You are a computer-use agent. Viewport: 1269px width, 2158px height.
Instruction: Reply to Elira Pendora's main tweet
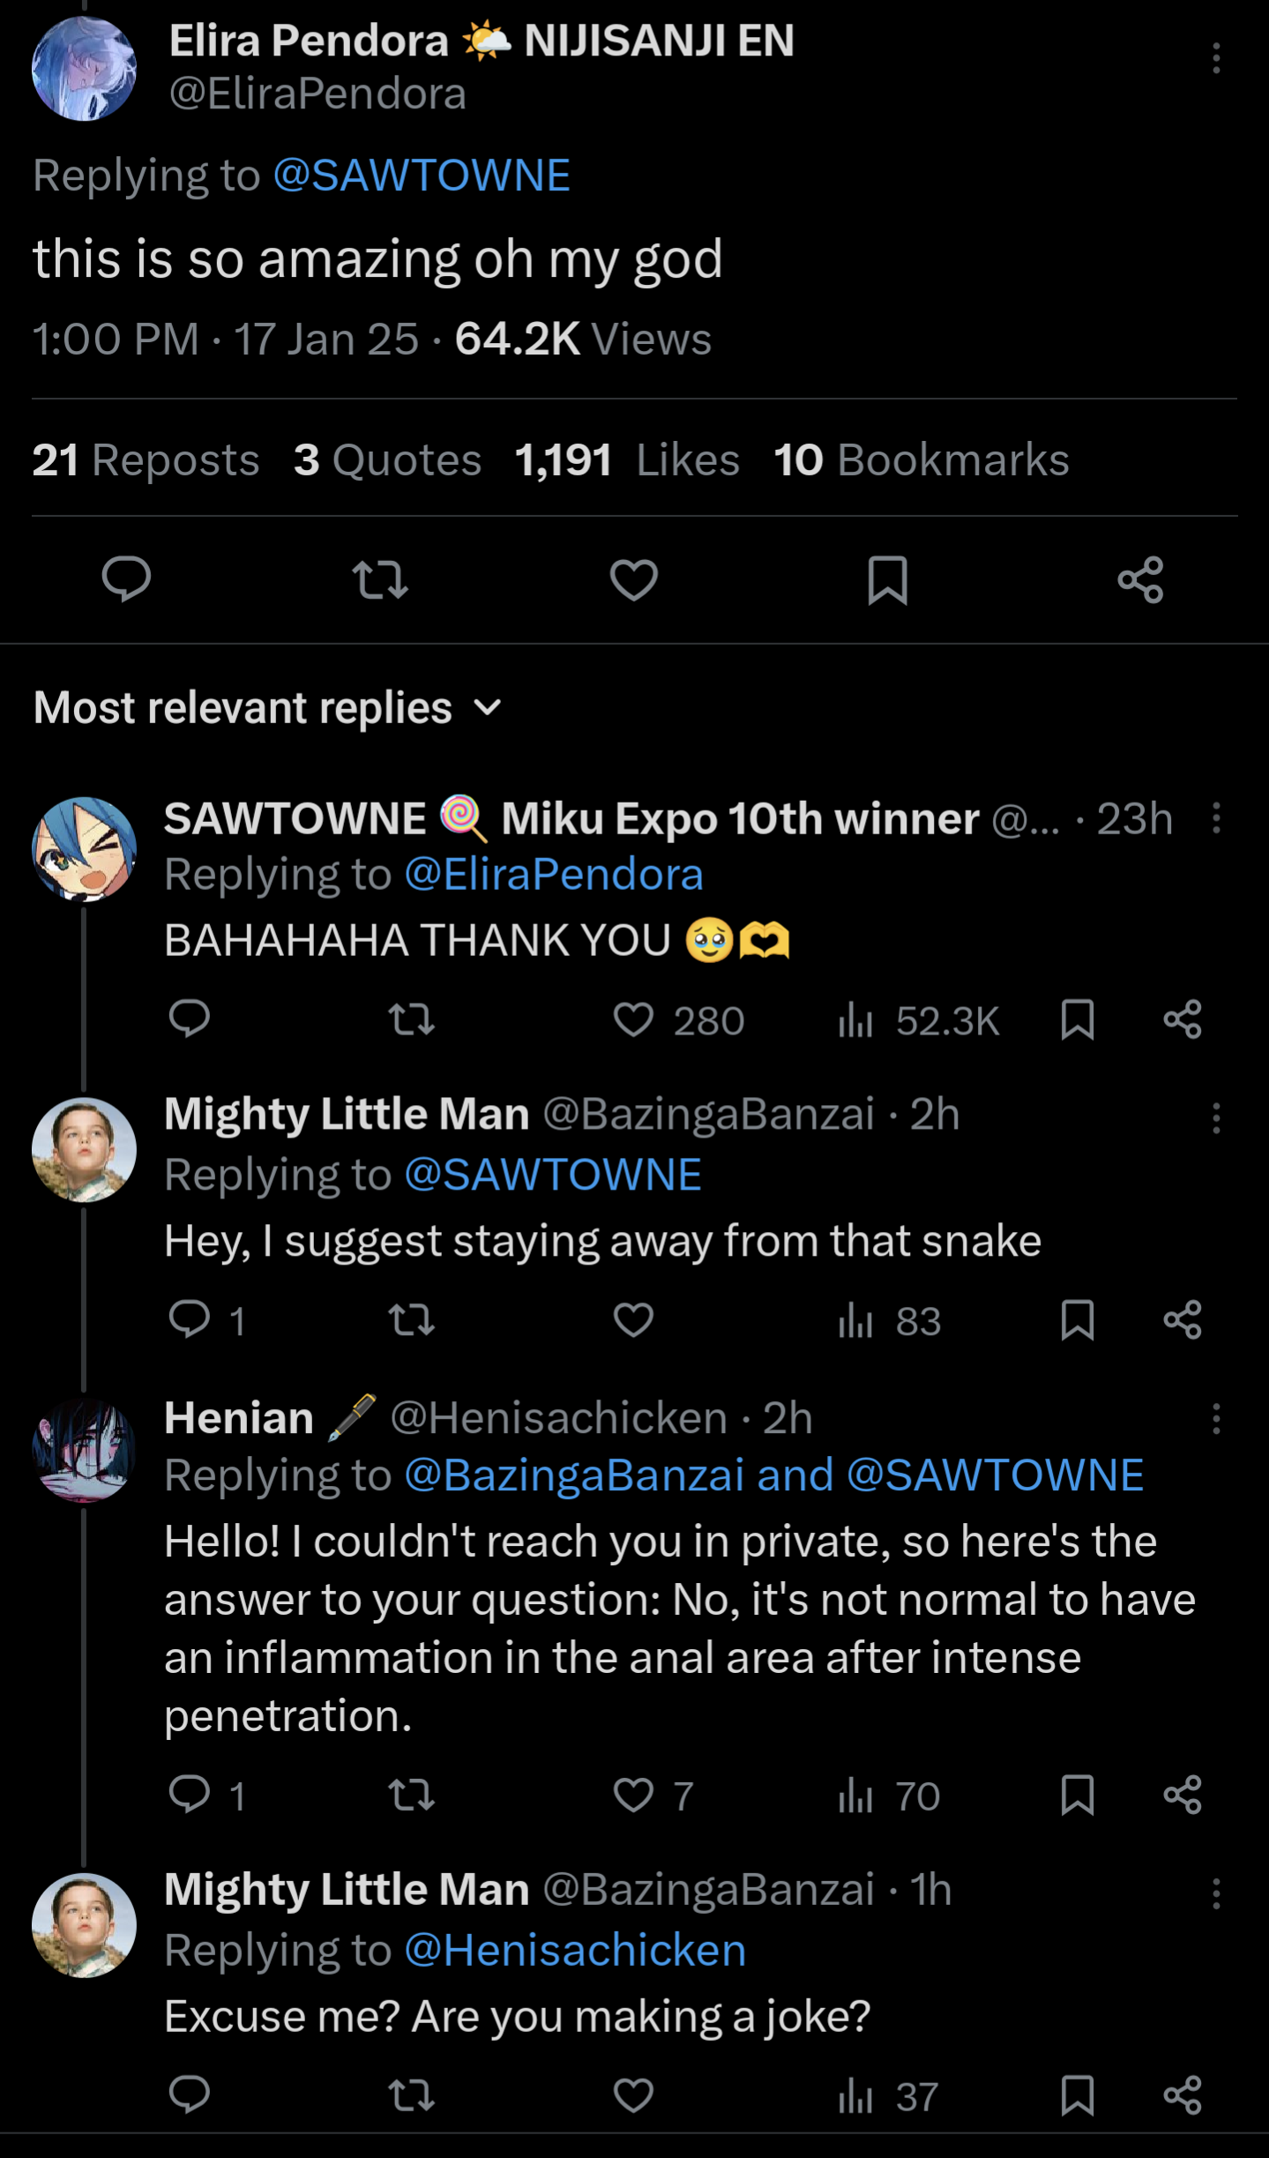[126, 579]
